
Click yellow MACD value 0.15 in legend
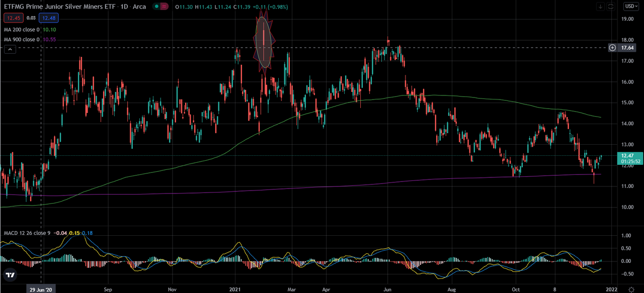(73, 233)
